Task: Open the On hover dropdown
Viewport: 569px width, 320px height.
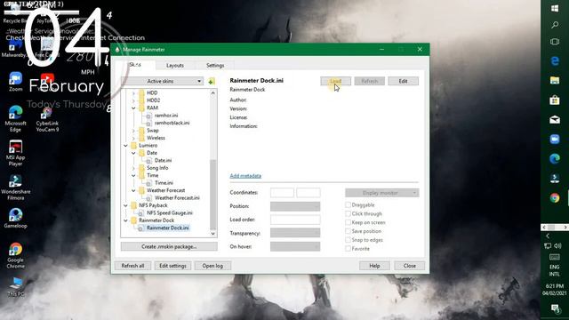Action: [x=295, y=247]
